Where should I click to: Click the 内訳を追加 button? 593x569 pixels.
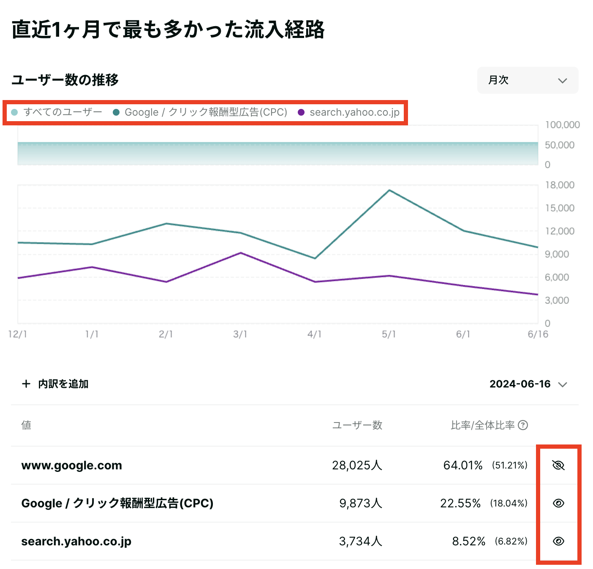55,384
